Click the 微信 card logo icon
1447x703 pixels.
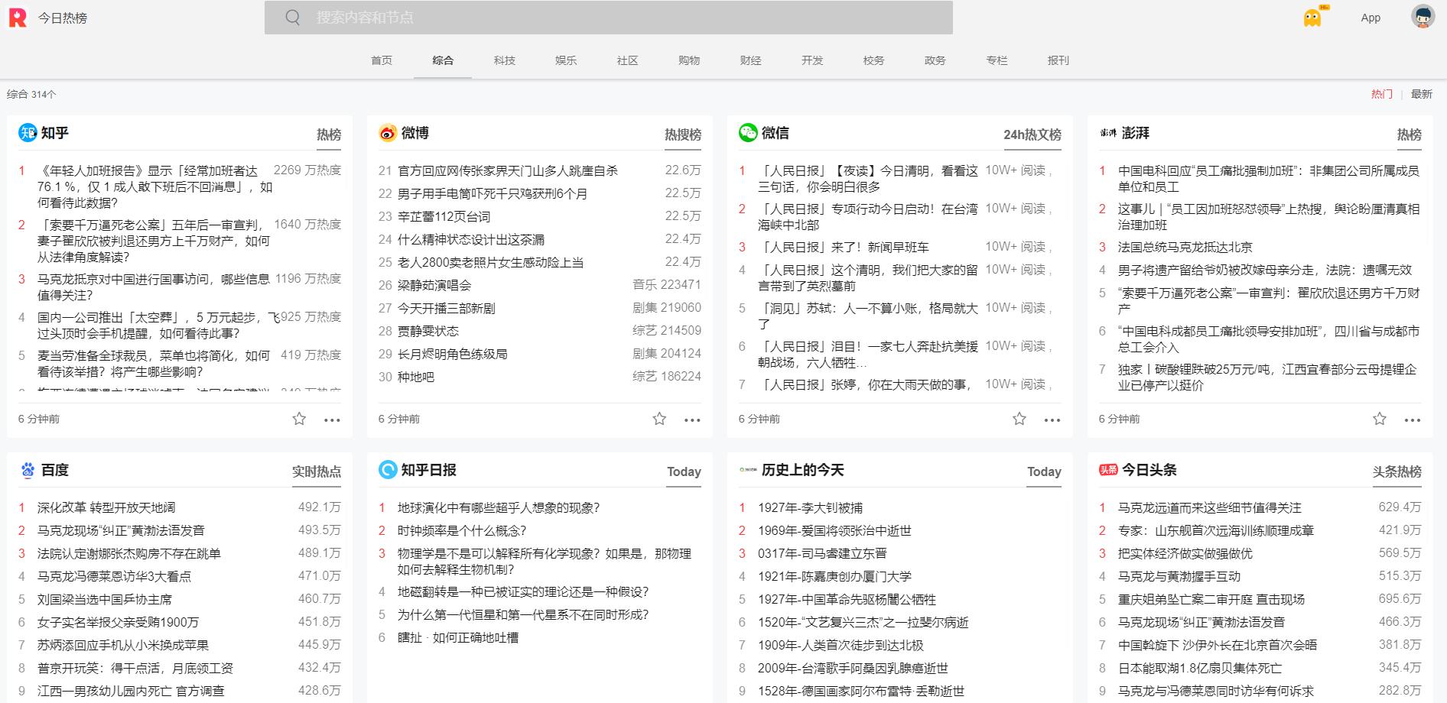click(748, 133)
